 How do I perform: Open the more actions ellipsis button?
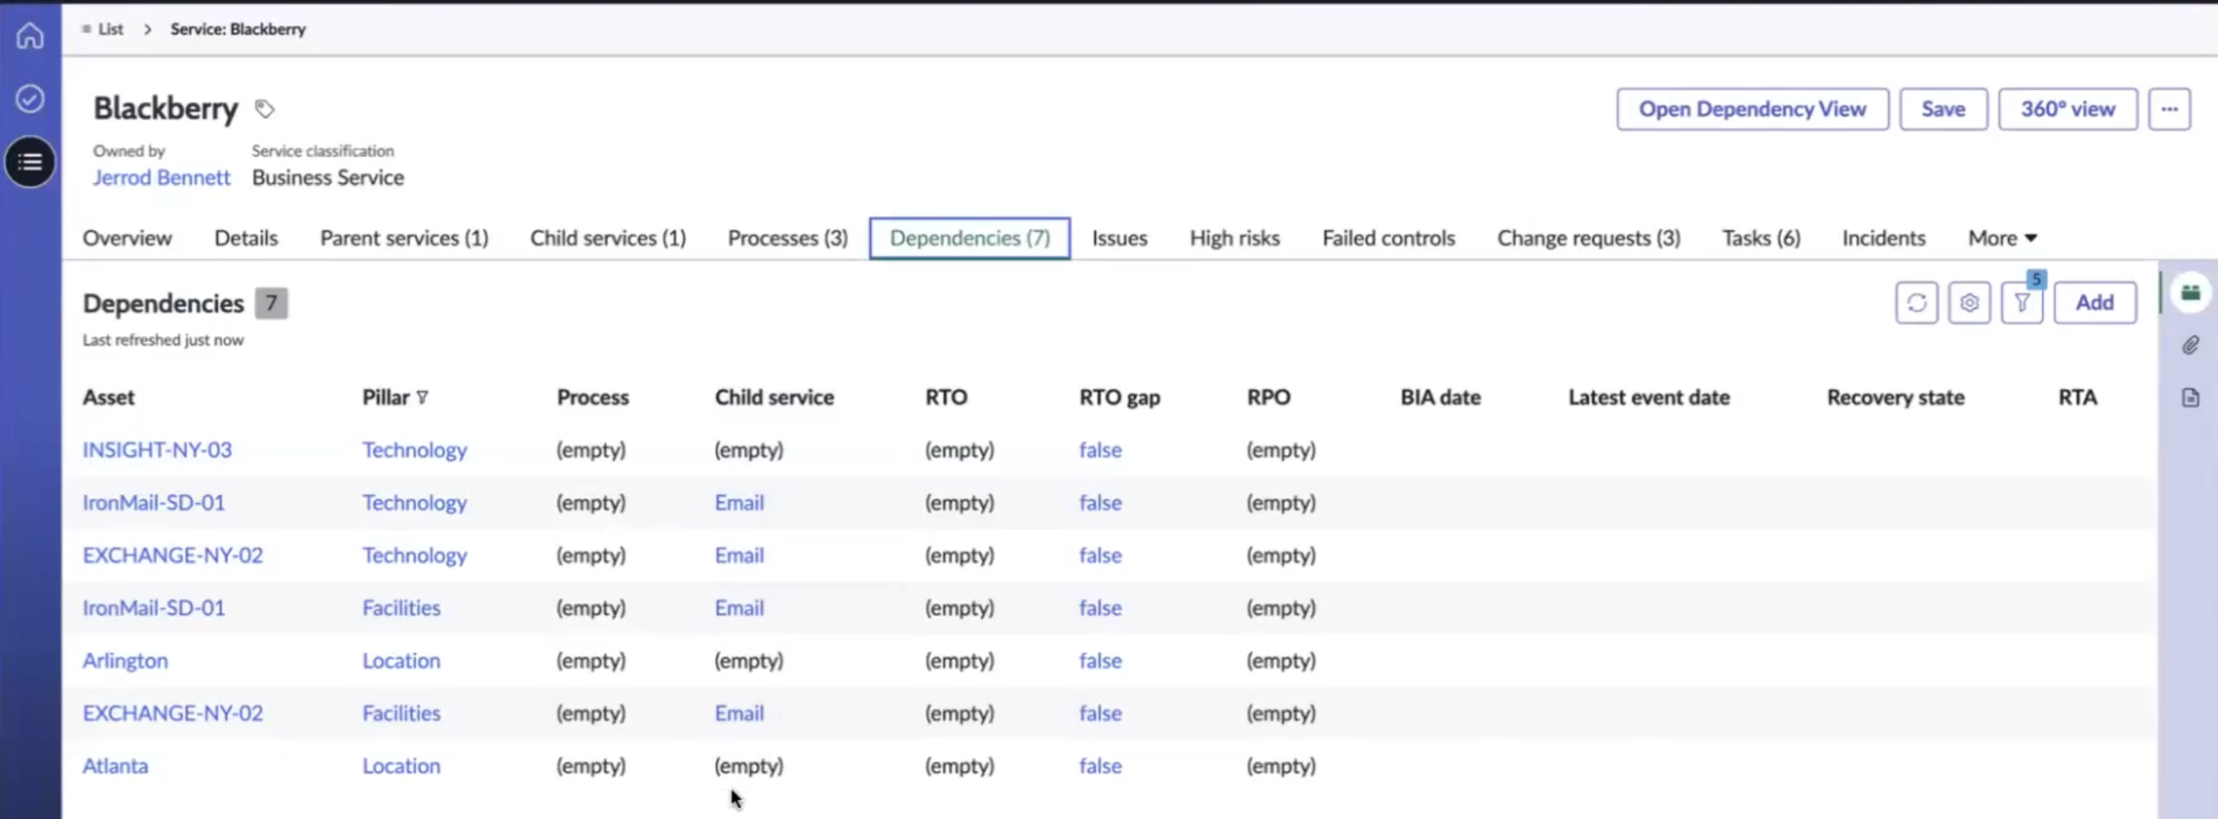click(x=2169, y=109)
